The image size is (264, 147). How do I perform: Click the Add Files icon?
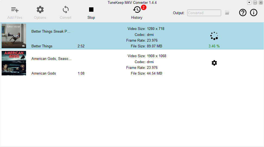tap(15, 10)
